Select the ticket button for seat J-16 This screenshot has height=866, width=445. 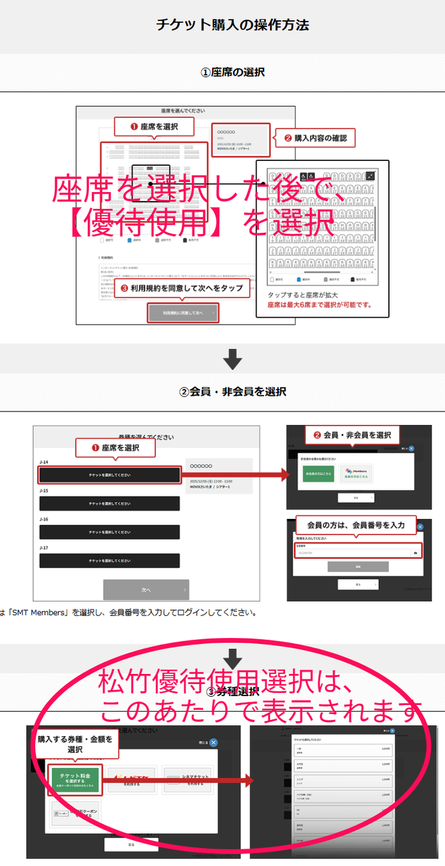click(x=109, y=532)
